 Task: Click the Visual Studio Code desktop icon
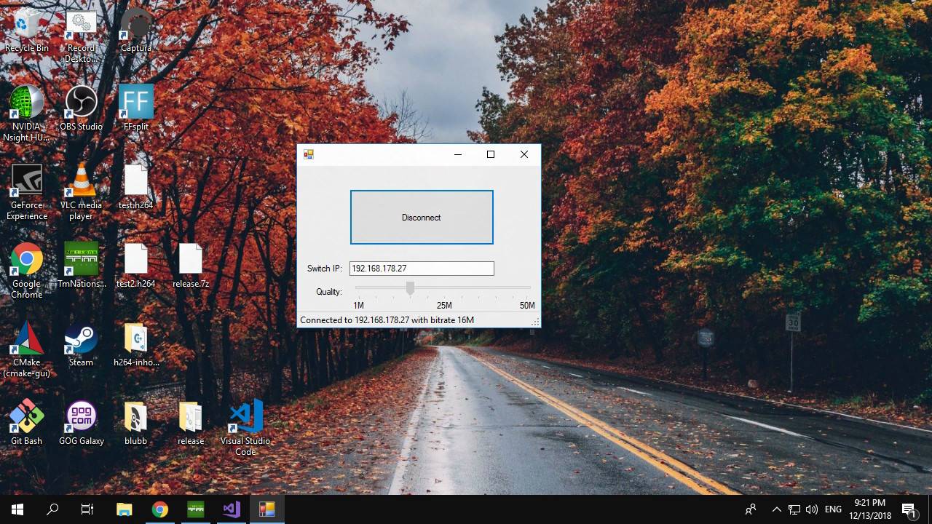click(245, 419)
